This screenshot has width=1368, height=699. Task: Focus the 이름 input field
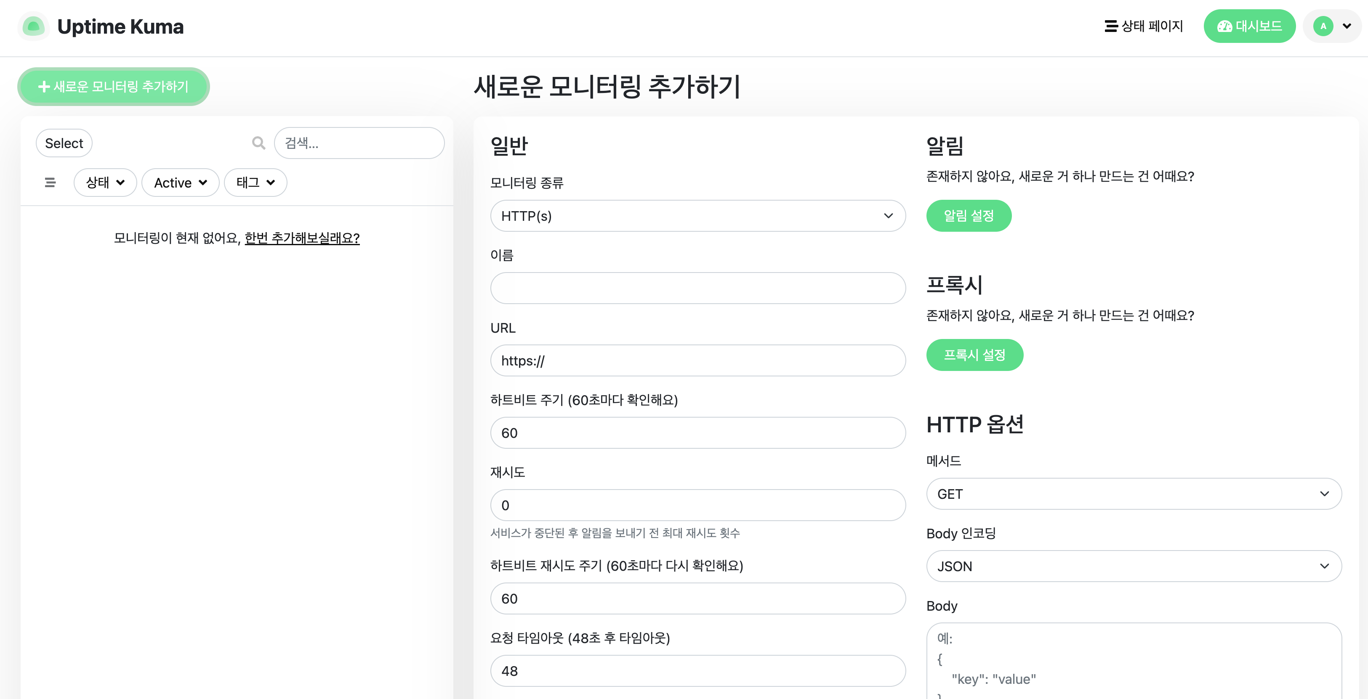pos(697,288)
